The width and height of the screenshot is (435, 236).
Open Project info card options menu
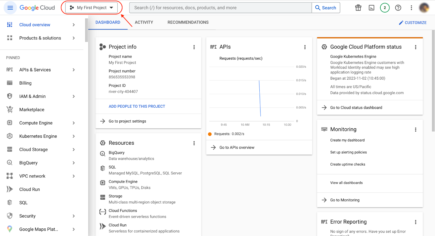194,47
